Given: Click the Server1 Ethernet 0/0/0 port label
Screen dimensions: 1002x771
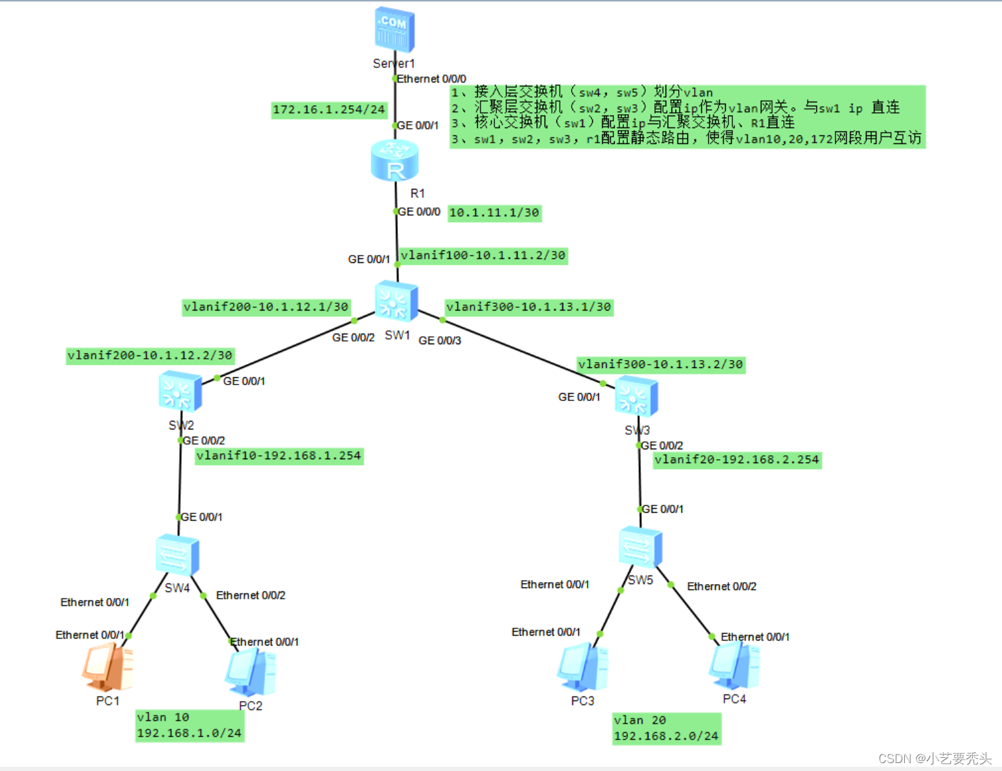Looking at the screenshot, I should click(x=432, y=79).
